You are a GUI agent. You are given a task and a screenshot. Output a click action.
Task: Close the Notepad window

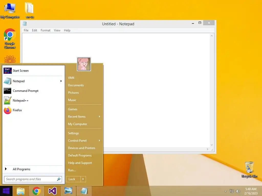209,23
